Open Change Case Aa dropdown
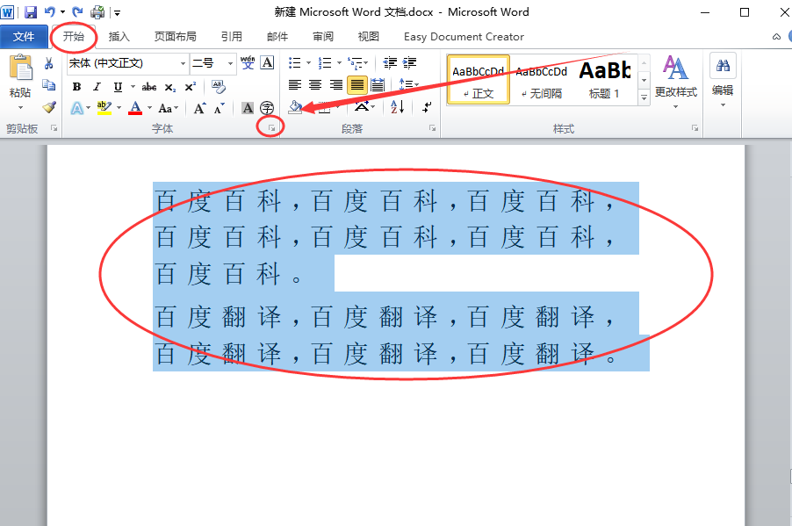 [x=169, y=108]
